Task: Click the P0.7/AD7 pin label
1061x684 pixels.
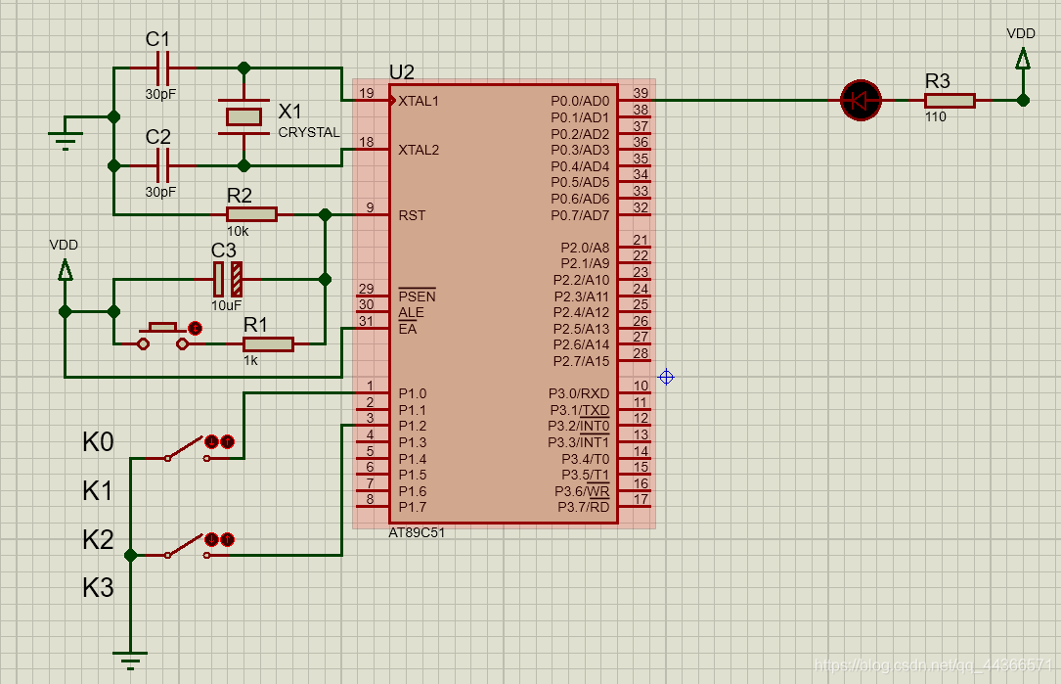Action: tap(580, 215)
